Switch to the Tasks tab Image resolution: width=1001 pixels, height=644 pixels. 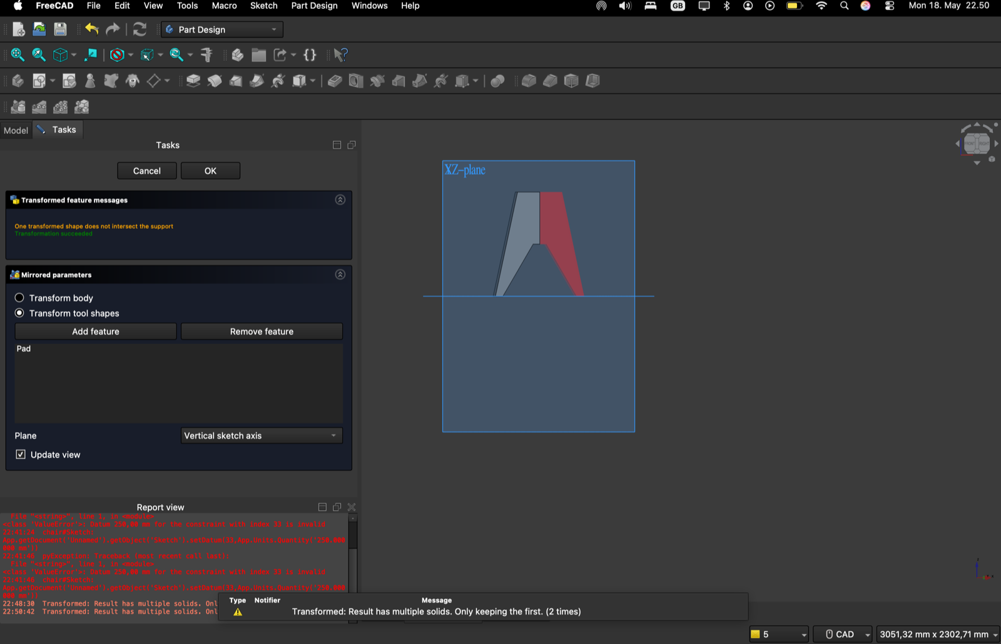coord(57,129)
